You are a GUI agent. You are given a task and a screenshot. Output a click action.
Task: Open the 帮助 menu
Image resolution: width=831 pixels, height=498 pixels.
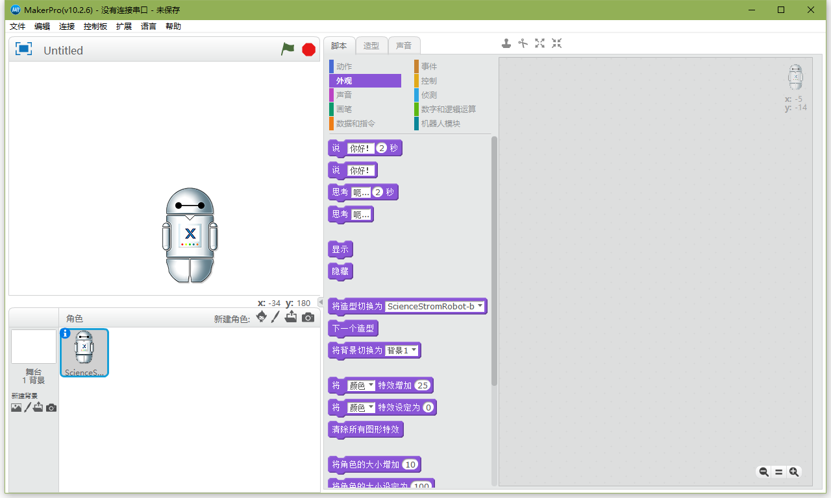pos(173,26)
